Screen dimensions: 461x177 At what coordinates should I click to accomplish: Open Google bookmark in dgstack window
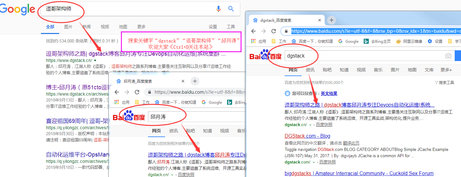click(348, 41)
